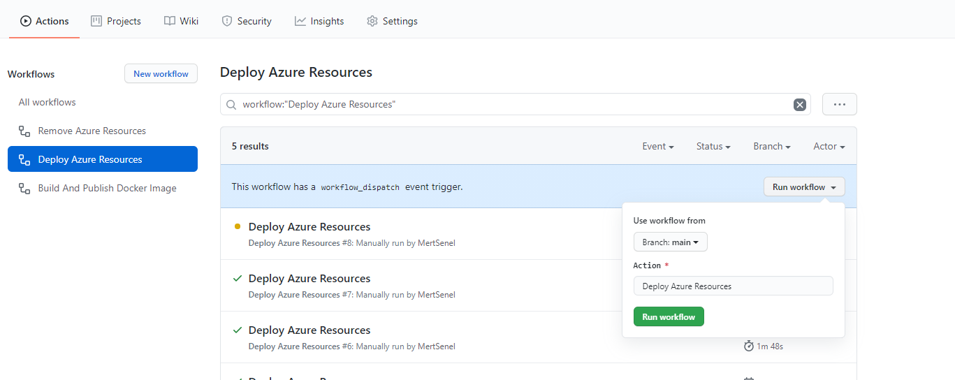Toggle the Run workflow dropdown
Screen dimensions: 955x380
click(x=804, y=187)
